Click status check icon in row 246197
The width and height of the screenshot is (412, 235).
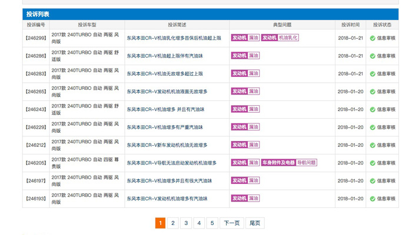point(373,181)
